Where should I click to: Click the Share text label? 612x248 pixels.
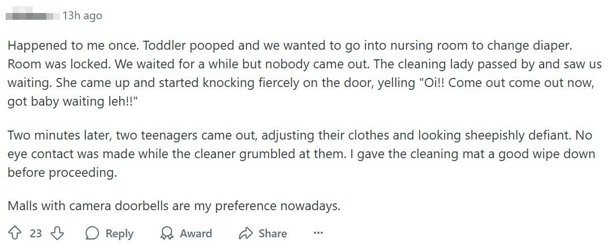[x=273, y=233]
